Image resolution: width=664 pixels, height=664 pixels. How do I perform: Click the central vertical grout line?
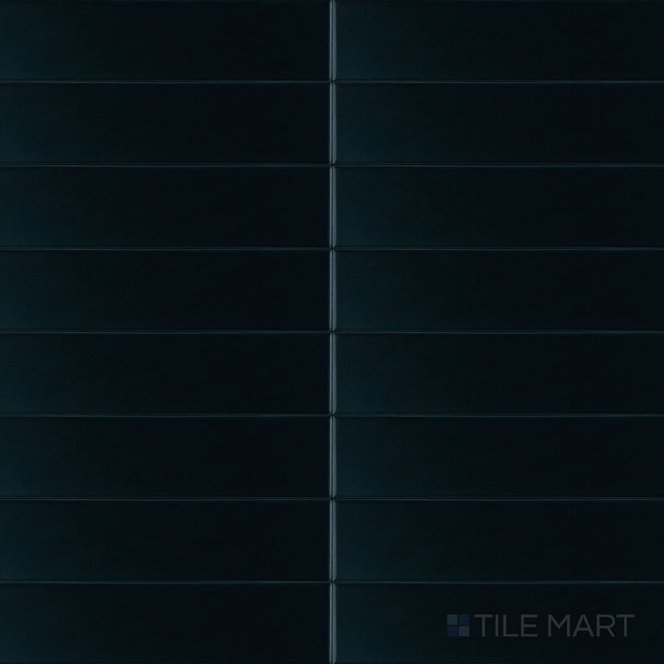pos(332,332)
